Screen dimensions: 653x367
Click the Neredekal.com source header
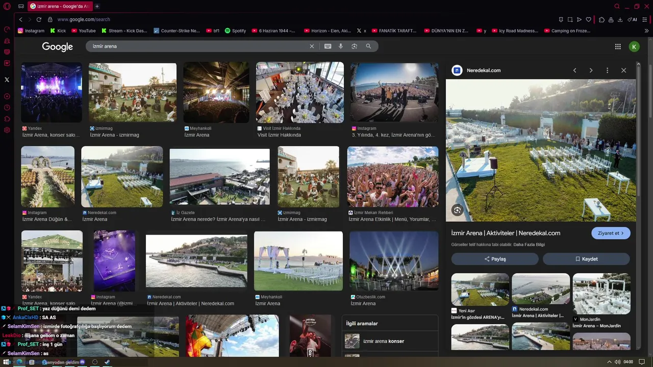pyautogui.click(x=476, y=70)
